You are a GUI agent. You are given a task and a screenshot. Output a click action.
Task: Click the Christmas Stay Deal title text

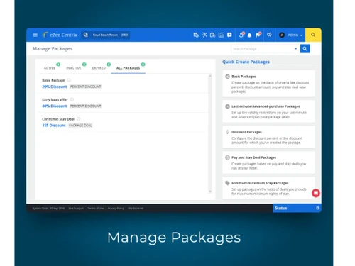(x=58, y=119)
